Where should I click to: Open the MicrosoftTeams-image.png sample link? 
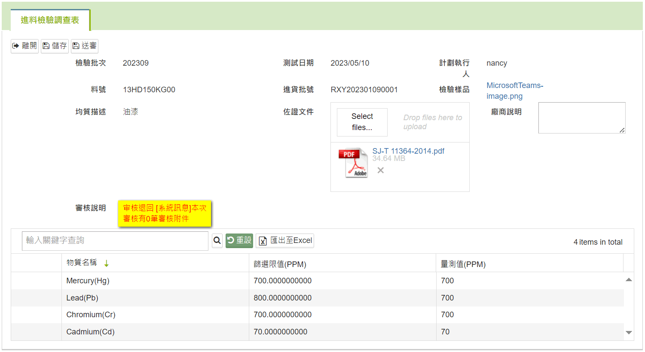pos(515,91)
